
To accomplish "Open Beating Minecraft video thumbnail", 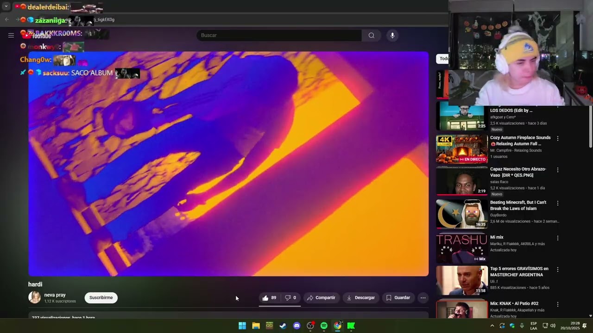I will click(x=461, y=214).
